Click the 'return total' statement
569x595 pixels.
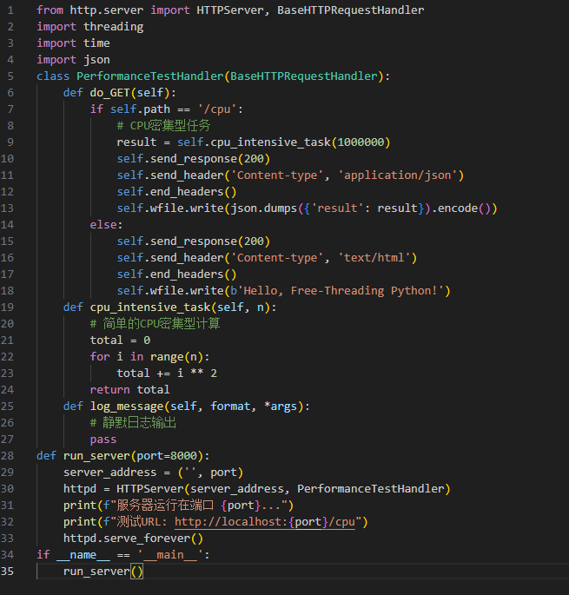(x=129, y=389)
